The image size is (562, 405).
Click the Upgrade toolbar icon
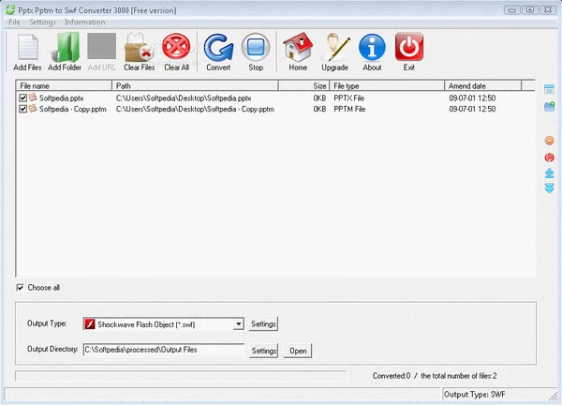(334, 47)
